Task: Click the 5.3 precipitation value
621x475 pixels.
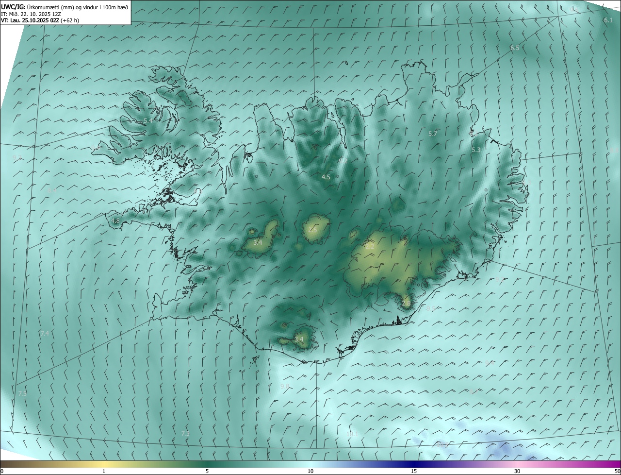Action: click(x=476, y=150)
